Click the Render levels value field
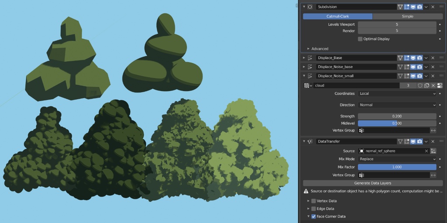Image resolution: width=447 pixels, height=223 pixels. 397,31
